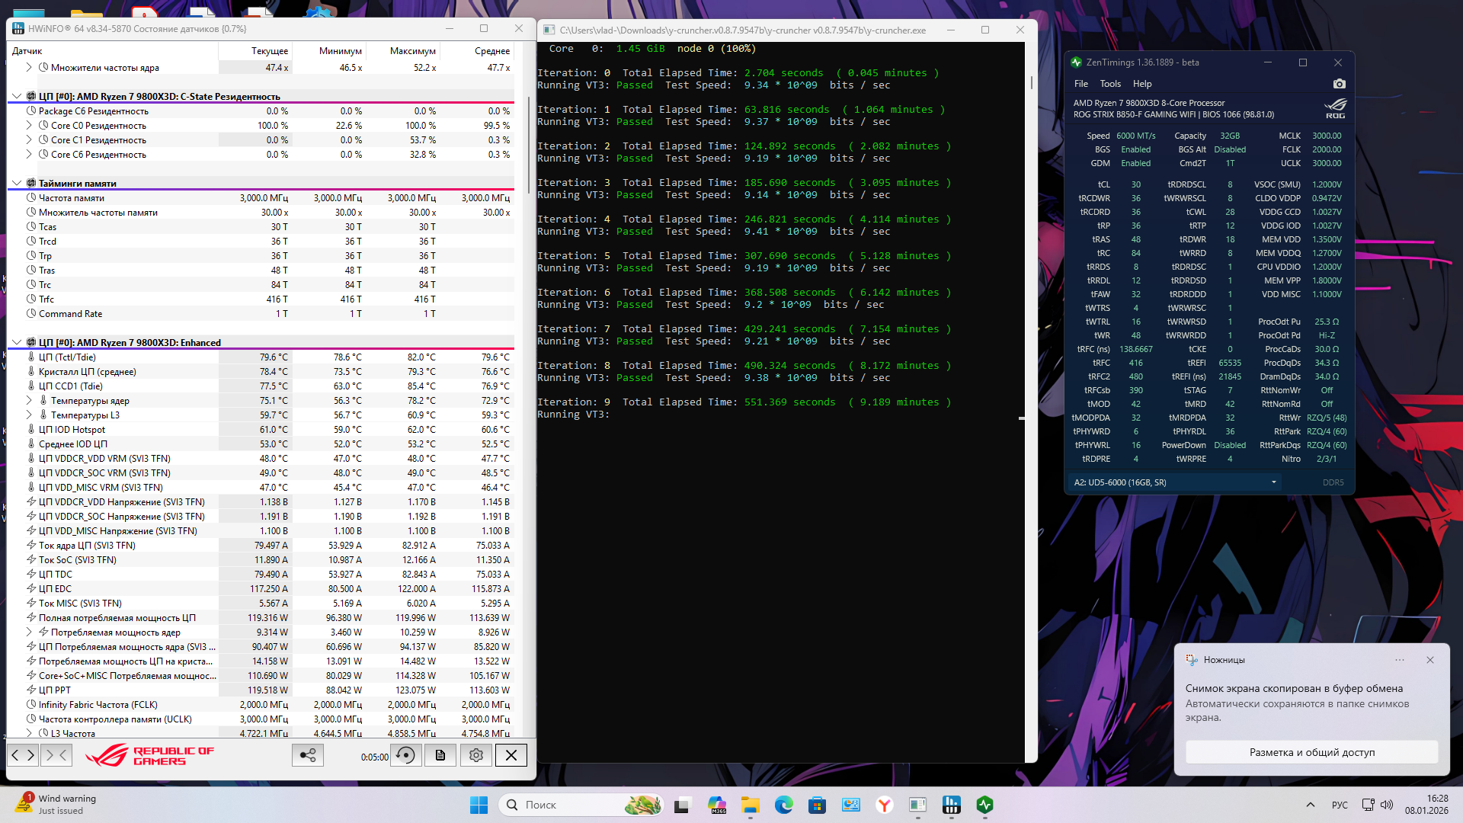Click the Максимум column header

tap(412, 51)
